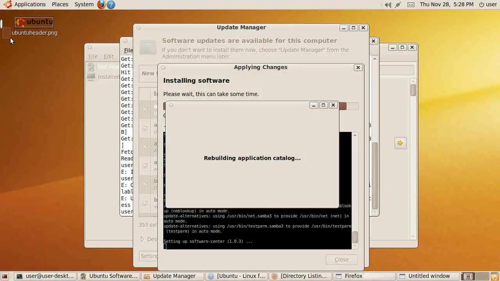Click Software Center right scrollbar thumb
This screenshot has height=281, width=500.
coord(413,90)
